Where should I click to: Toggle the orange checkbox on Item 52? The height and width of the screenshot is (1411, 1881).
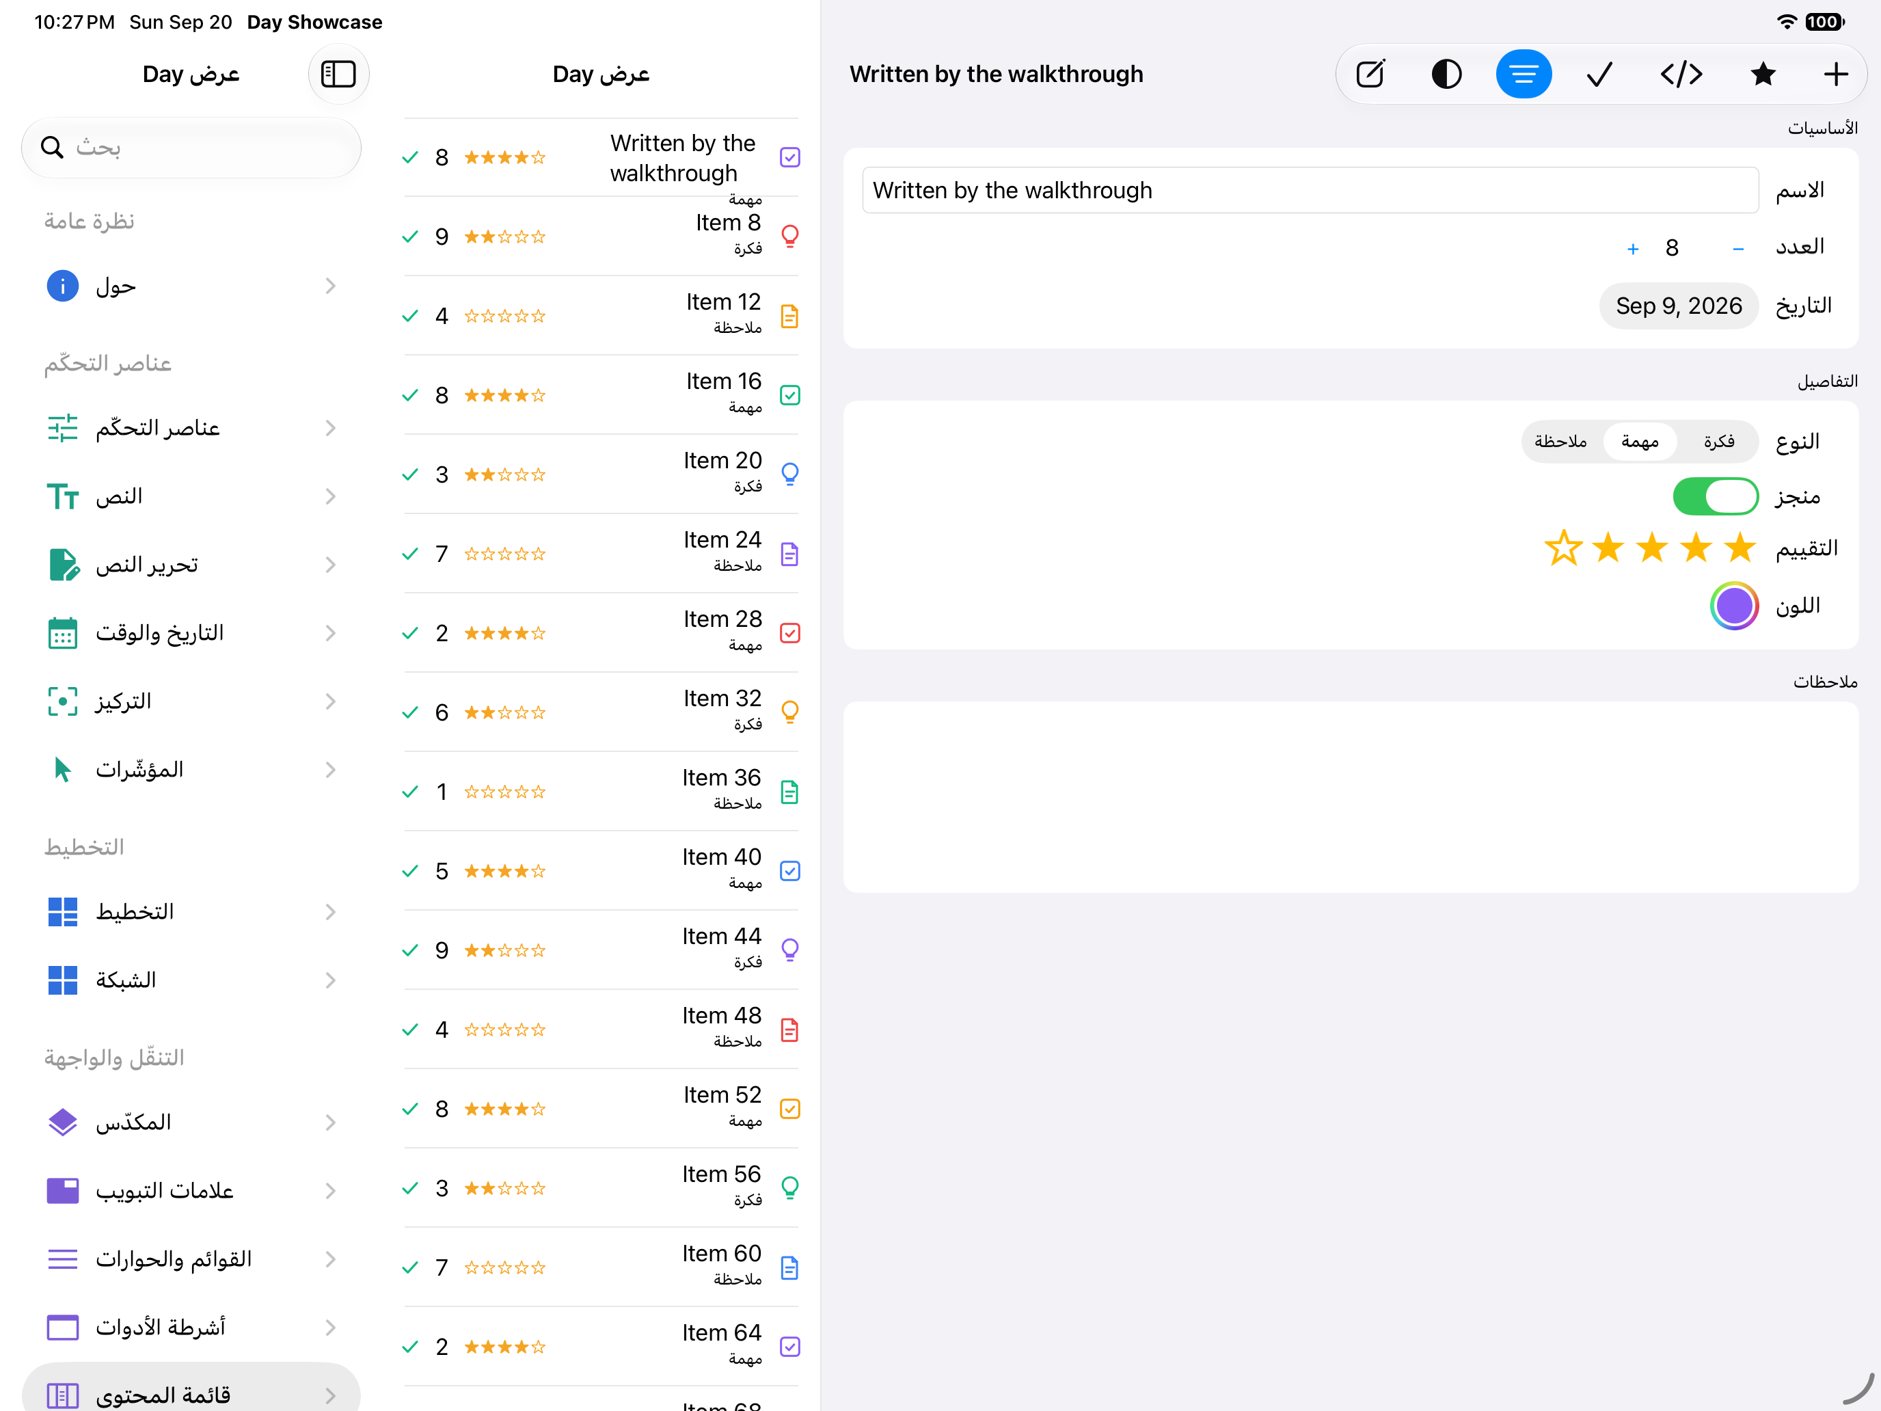tap(789, 1108)
